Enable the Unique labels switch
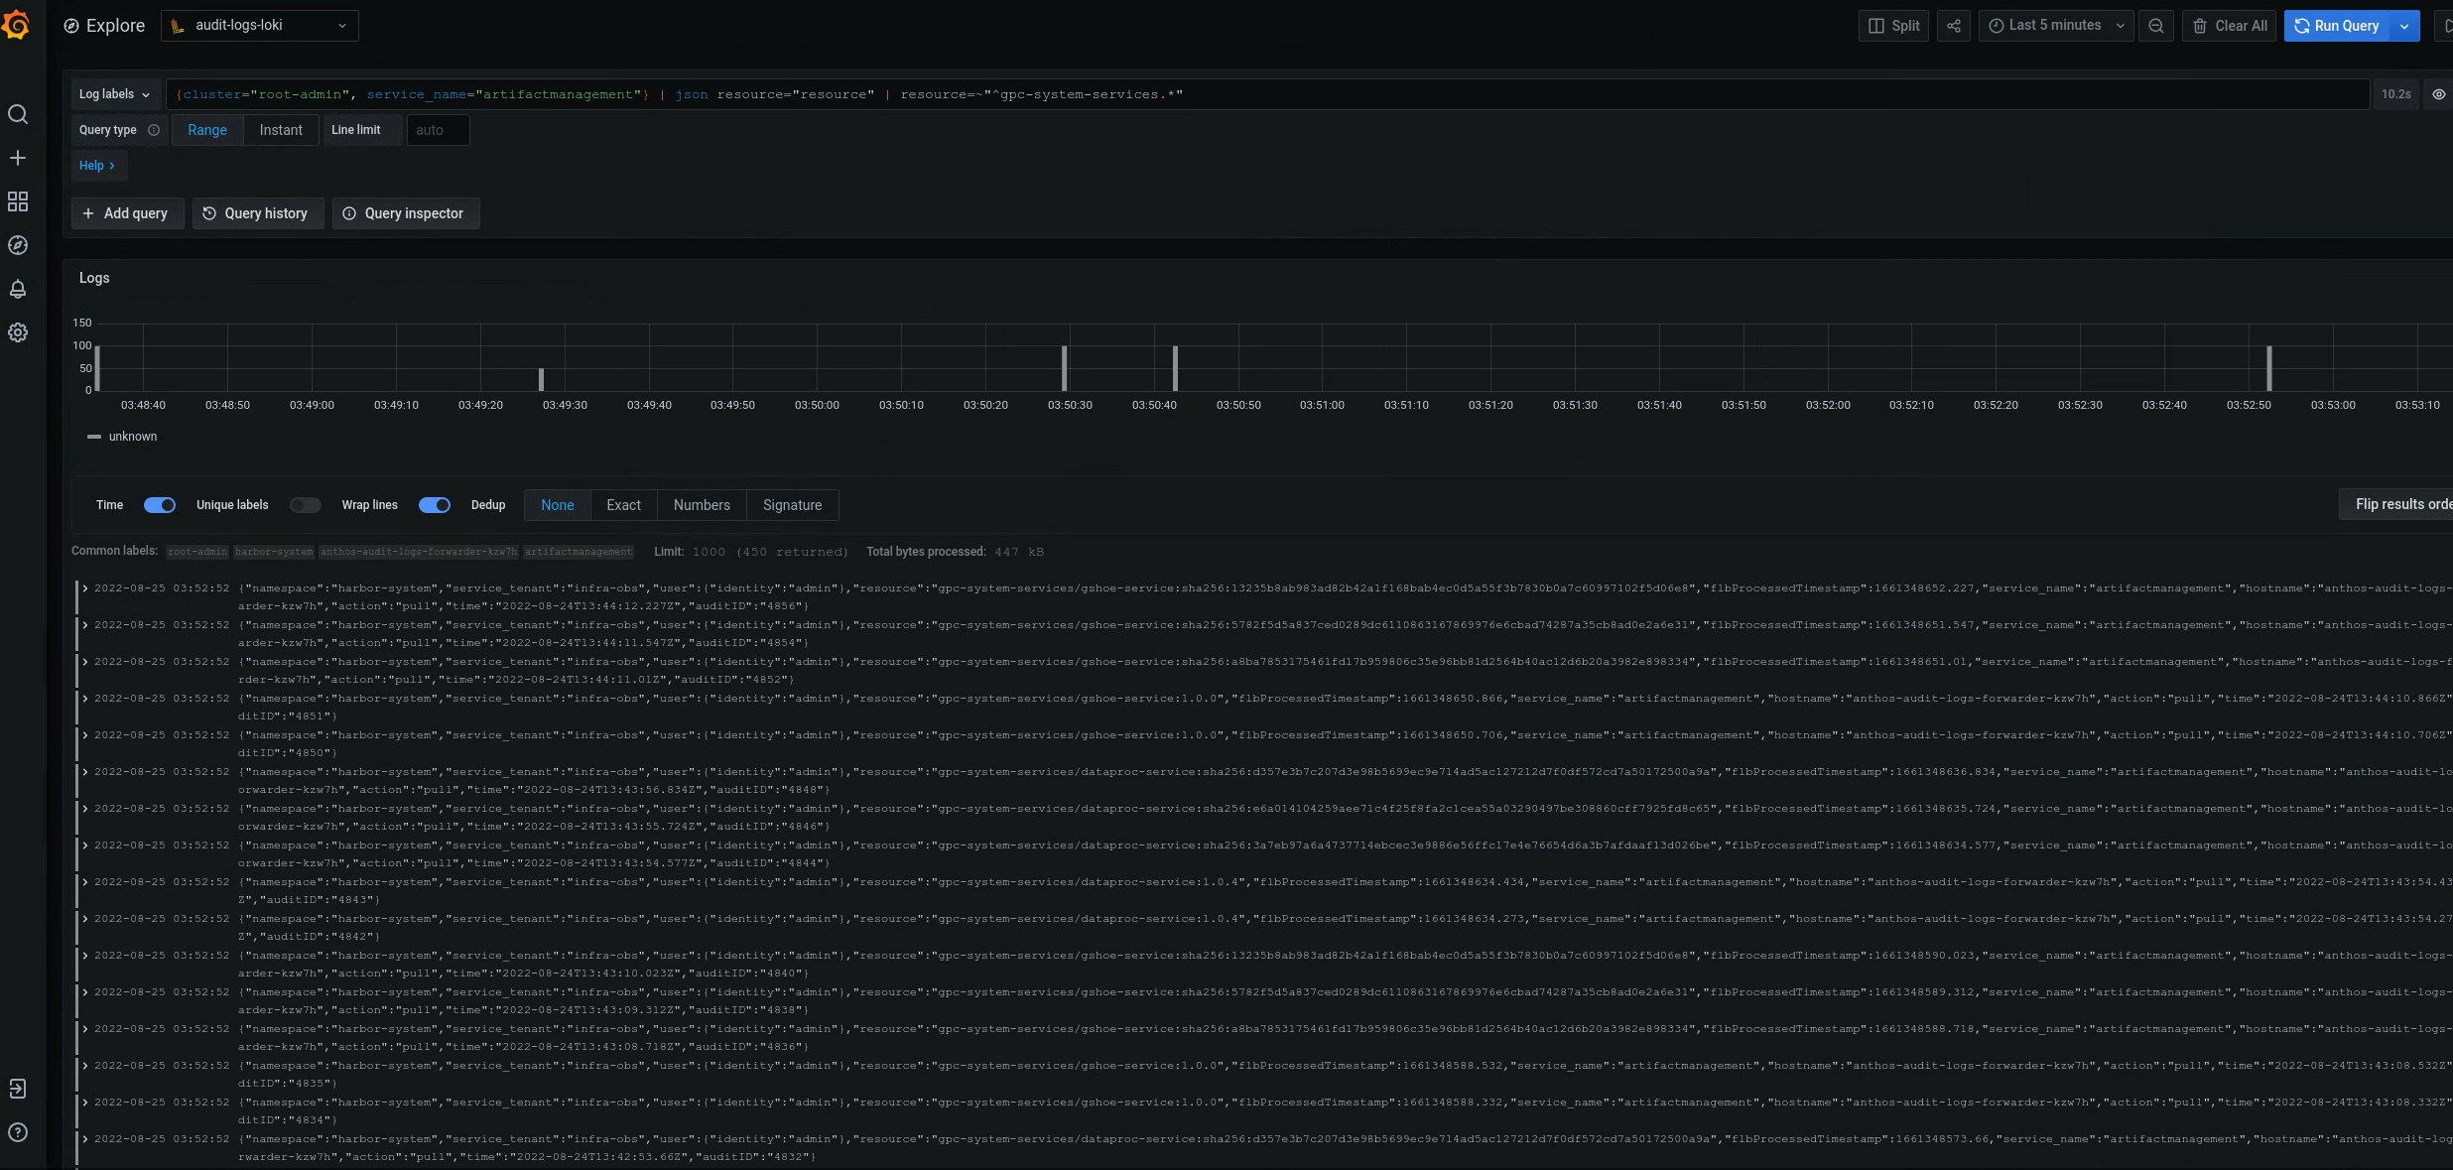The height and width of the screenshot is (1170, 2453). 305,505
